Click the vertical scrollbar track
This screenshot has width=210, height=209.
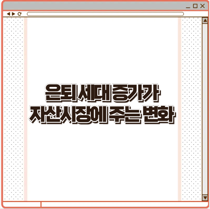pos(205,109)
